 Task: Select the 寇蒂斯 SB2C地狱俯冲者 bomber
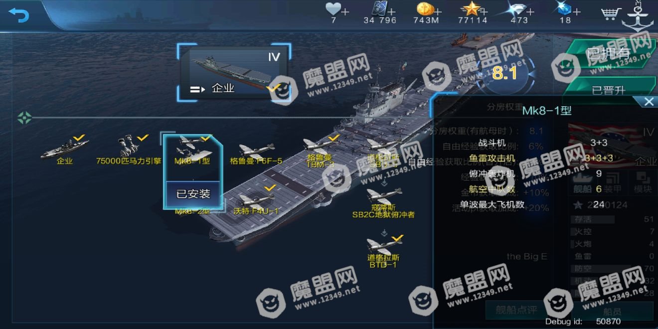[x=383, y=203]
